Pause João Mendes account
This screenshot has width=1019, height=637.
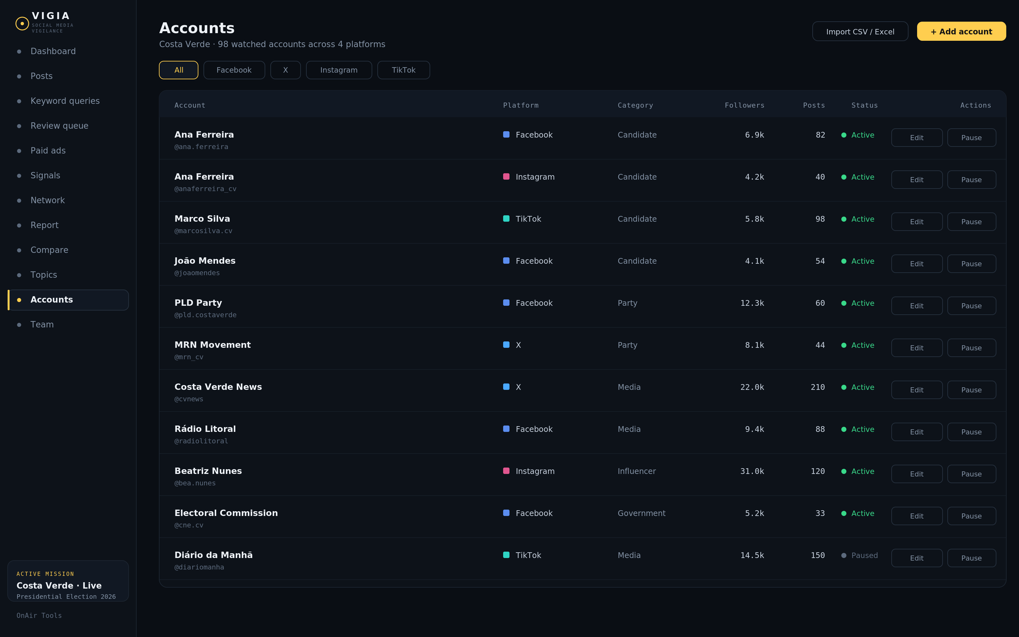972,264
